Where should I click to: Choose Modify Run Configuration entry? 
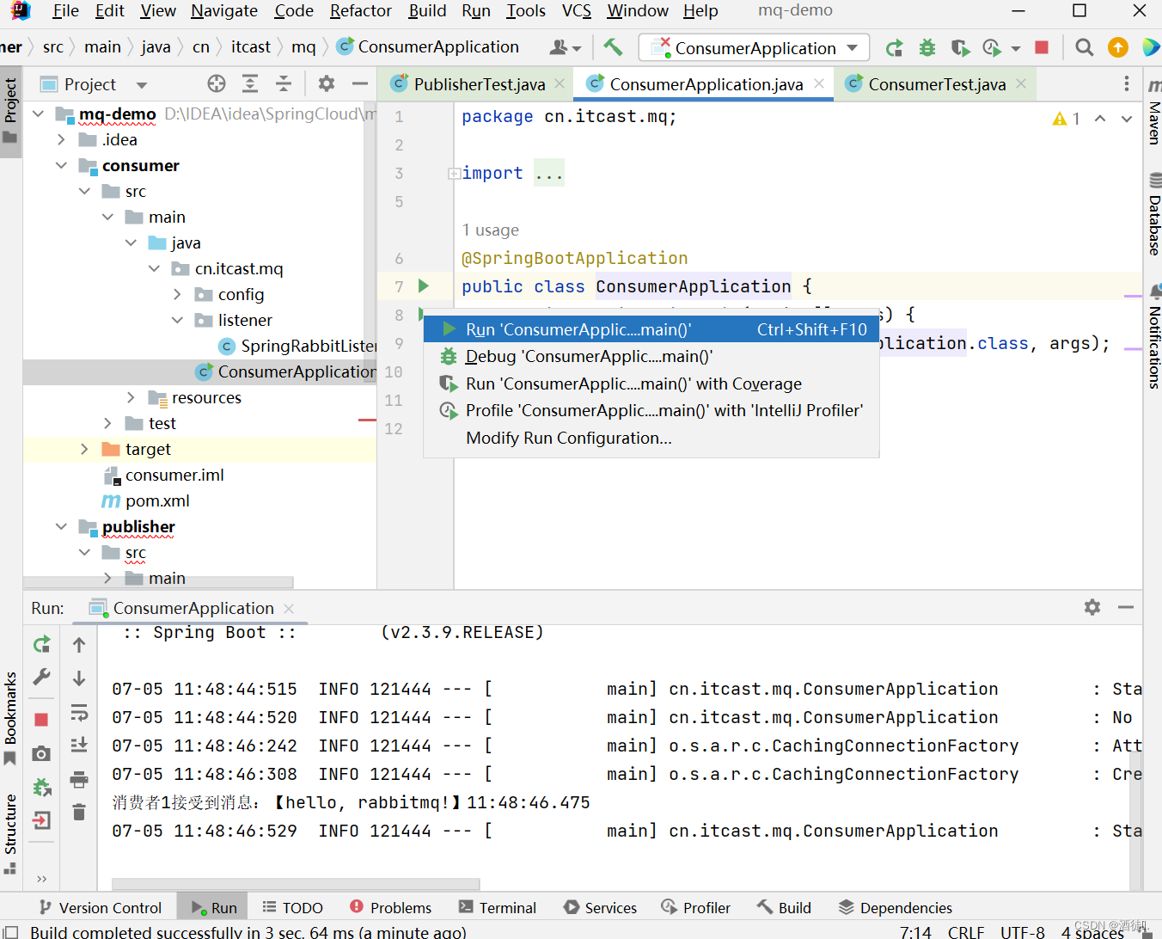click(x=651, y=438)
